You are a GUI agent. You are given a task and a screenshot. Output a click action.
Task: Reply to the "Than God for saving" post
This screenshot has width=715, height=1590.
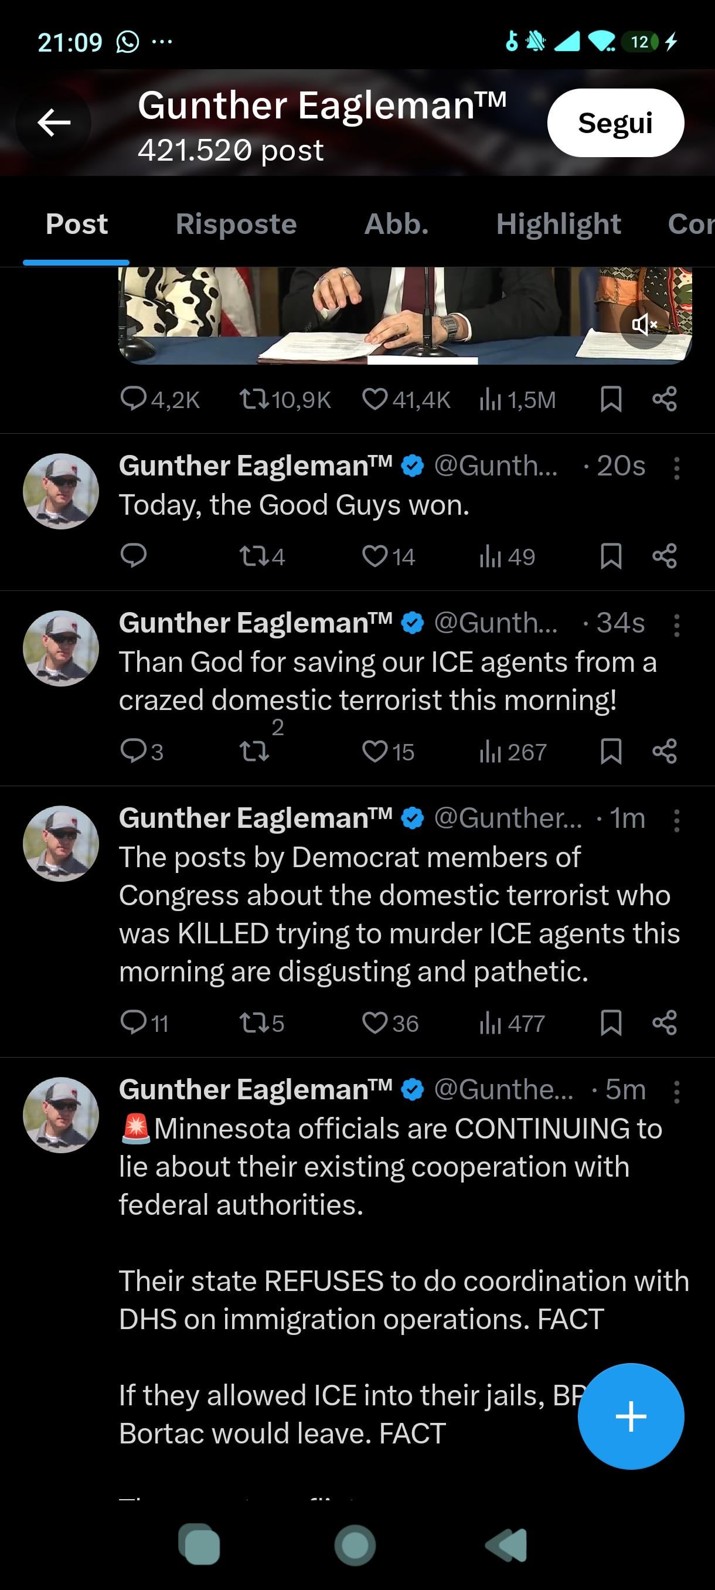(133, 751)
